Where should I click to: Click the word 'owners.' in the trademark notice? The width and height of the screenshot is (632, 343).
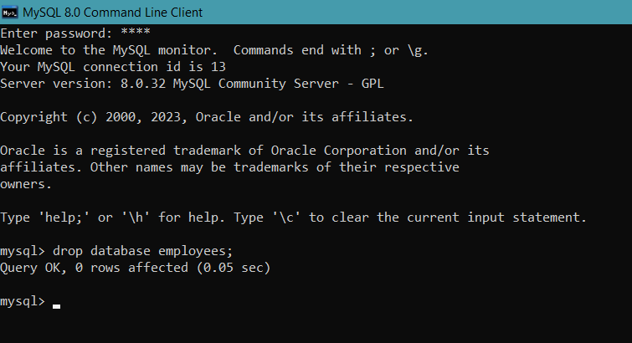click(x=26, y=184)
